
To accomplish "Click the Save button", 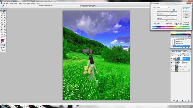I will [187, 17].
